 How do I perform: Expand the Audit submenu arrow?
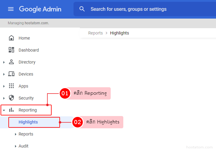pyautogui.click(x=16, y=146)
